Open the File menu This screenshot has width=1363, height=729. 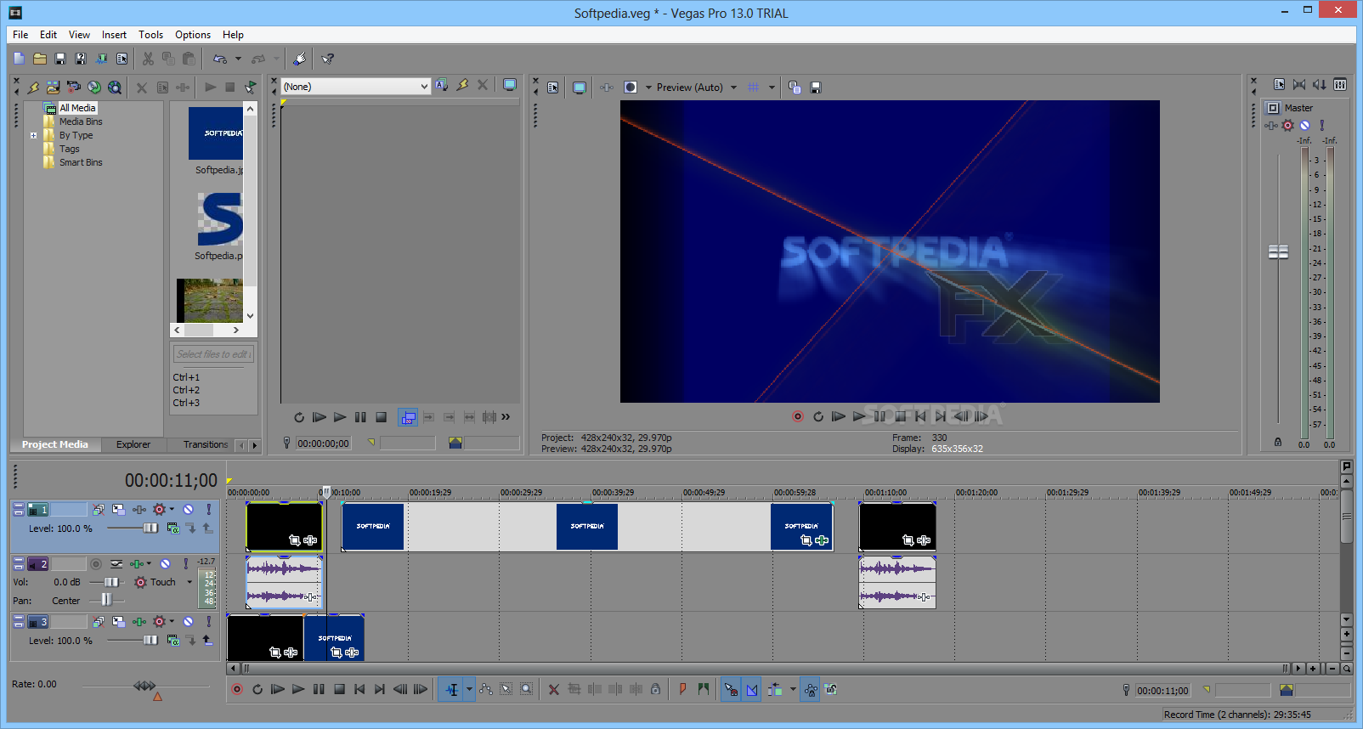pyautogui.click(x=20, y=35)
